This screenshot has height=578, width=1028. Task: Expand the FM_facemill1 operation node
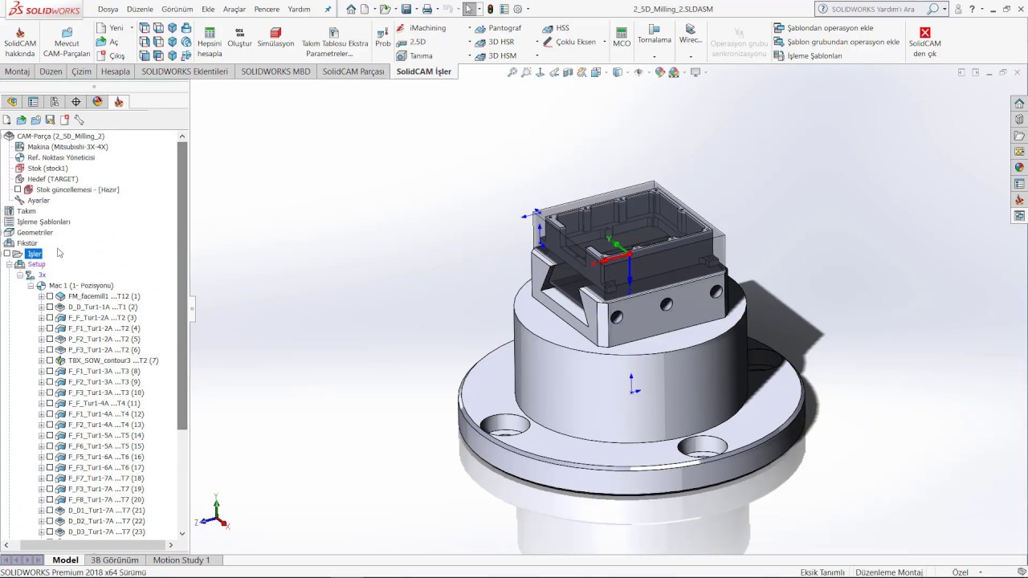41,296
